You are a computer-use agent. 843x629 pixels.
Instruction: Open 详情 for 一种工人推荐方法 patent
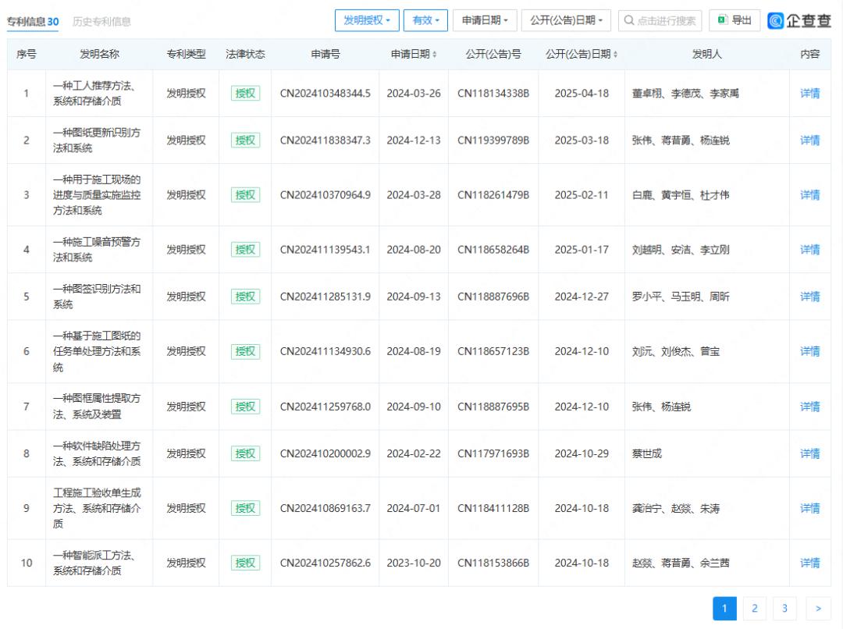tap(809, 93)
